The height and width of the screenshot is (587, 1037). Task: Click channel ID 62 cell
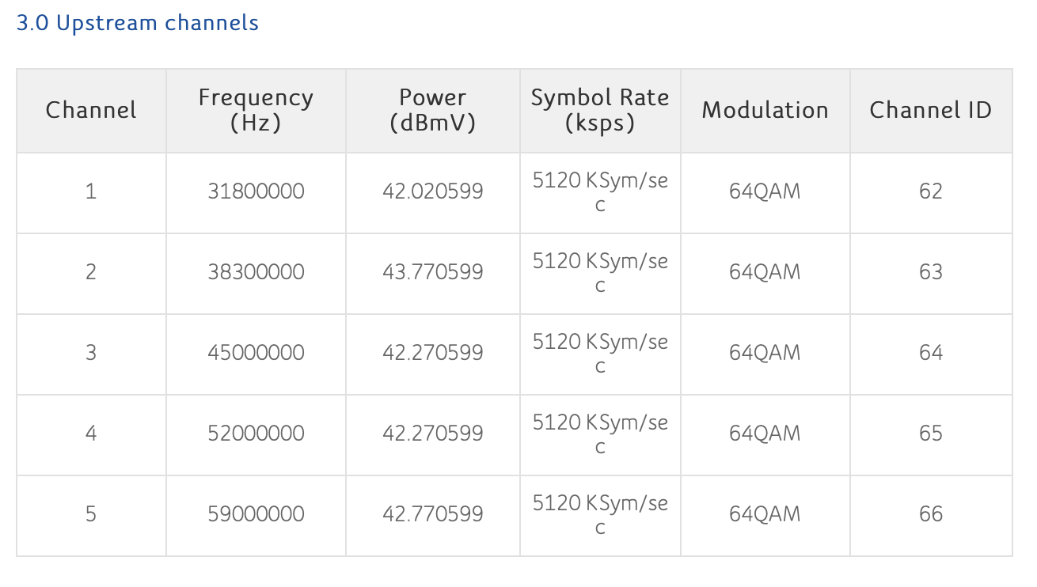pyautogui.click(x=931, y=191)
